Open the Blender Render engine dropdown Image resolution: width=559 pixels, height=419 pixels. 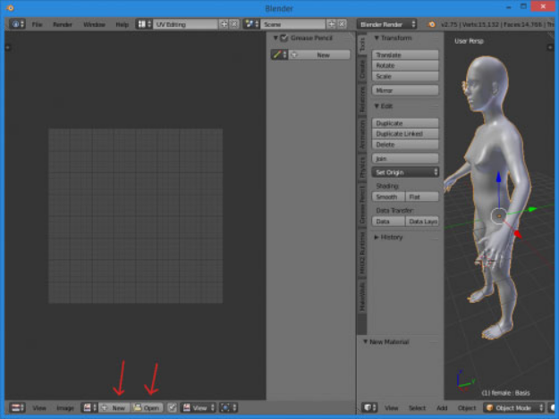tap(387, 24)
